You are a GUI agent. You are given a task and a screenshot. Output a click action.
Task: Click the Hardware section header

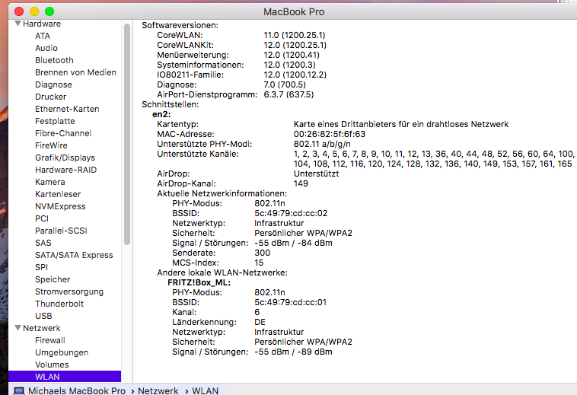tap(42, 24)
